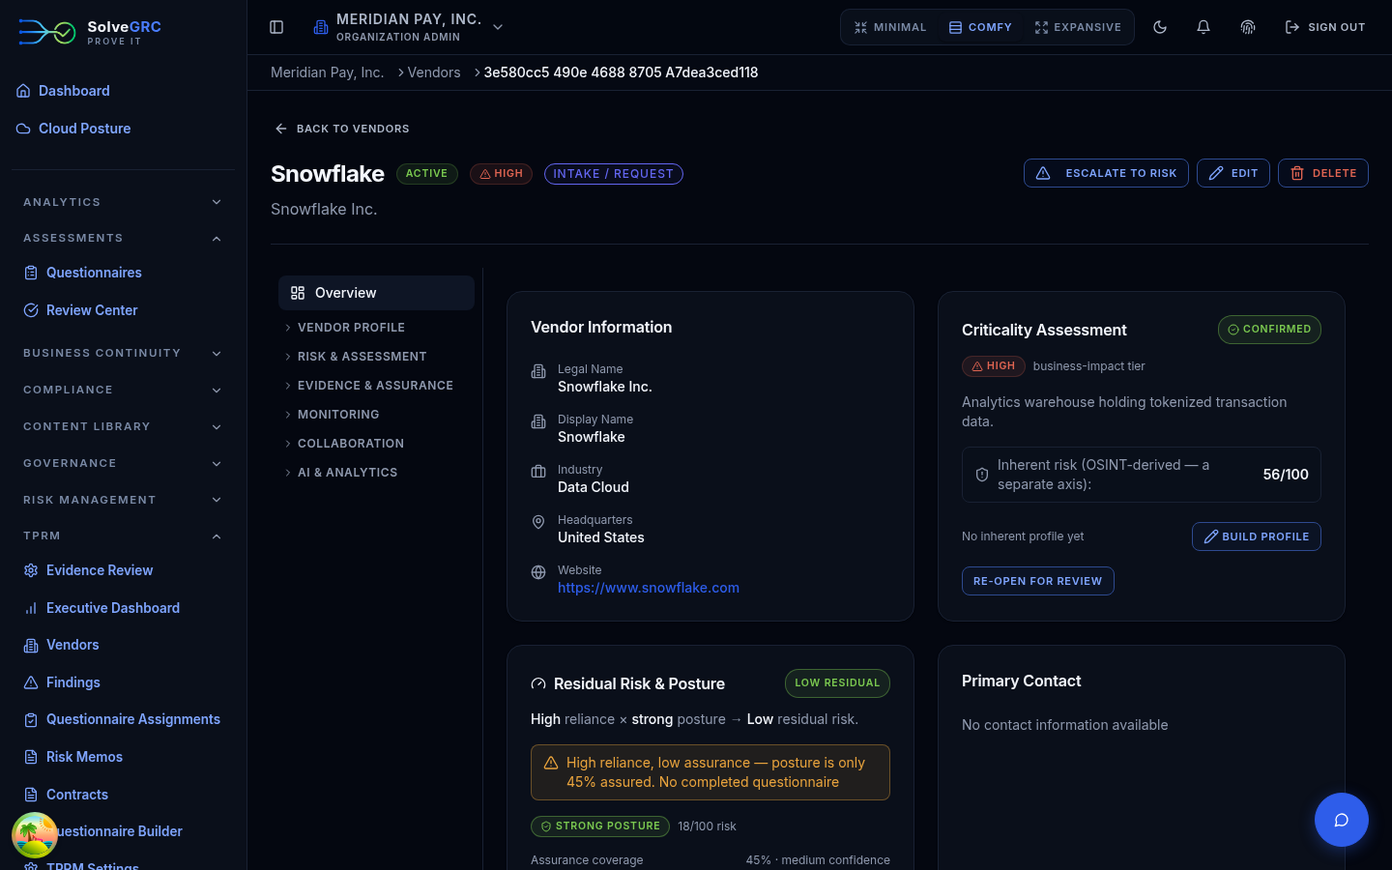This screenshot has width=1392, height=870.
Task: Expand the Risk Management section
Action: click(123, 500)
